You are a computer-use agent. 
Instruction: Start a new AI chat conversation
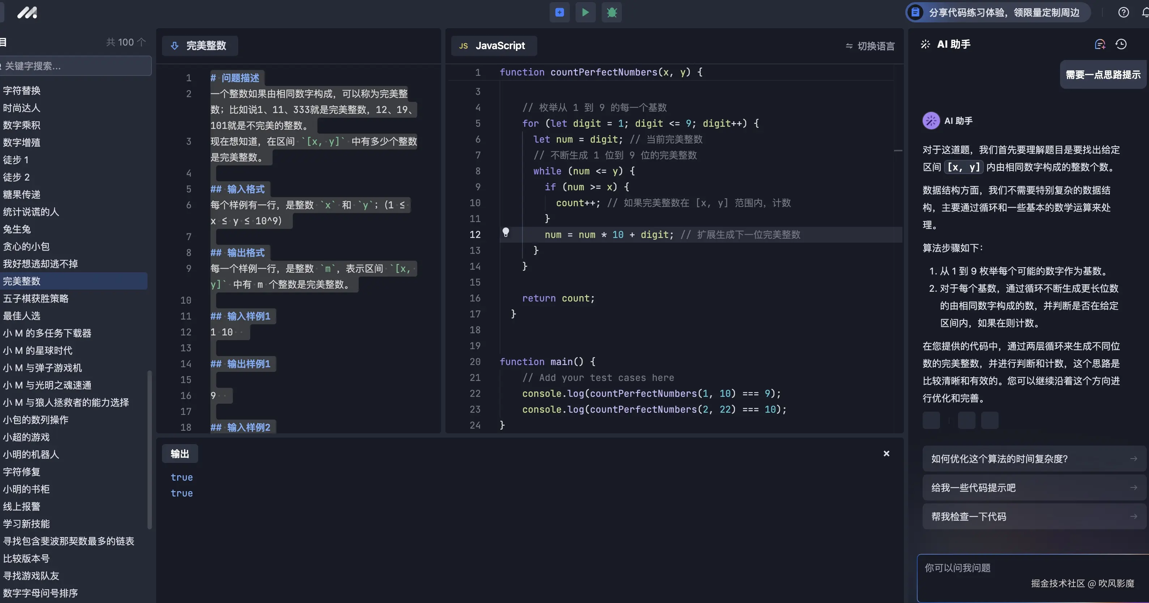[1099, 44]
